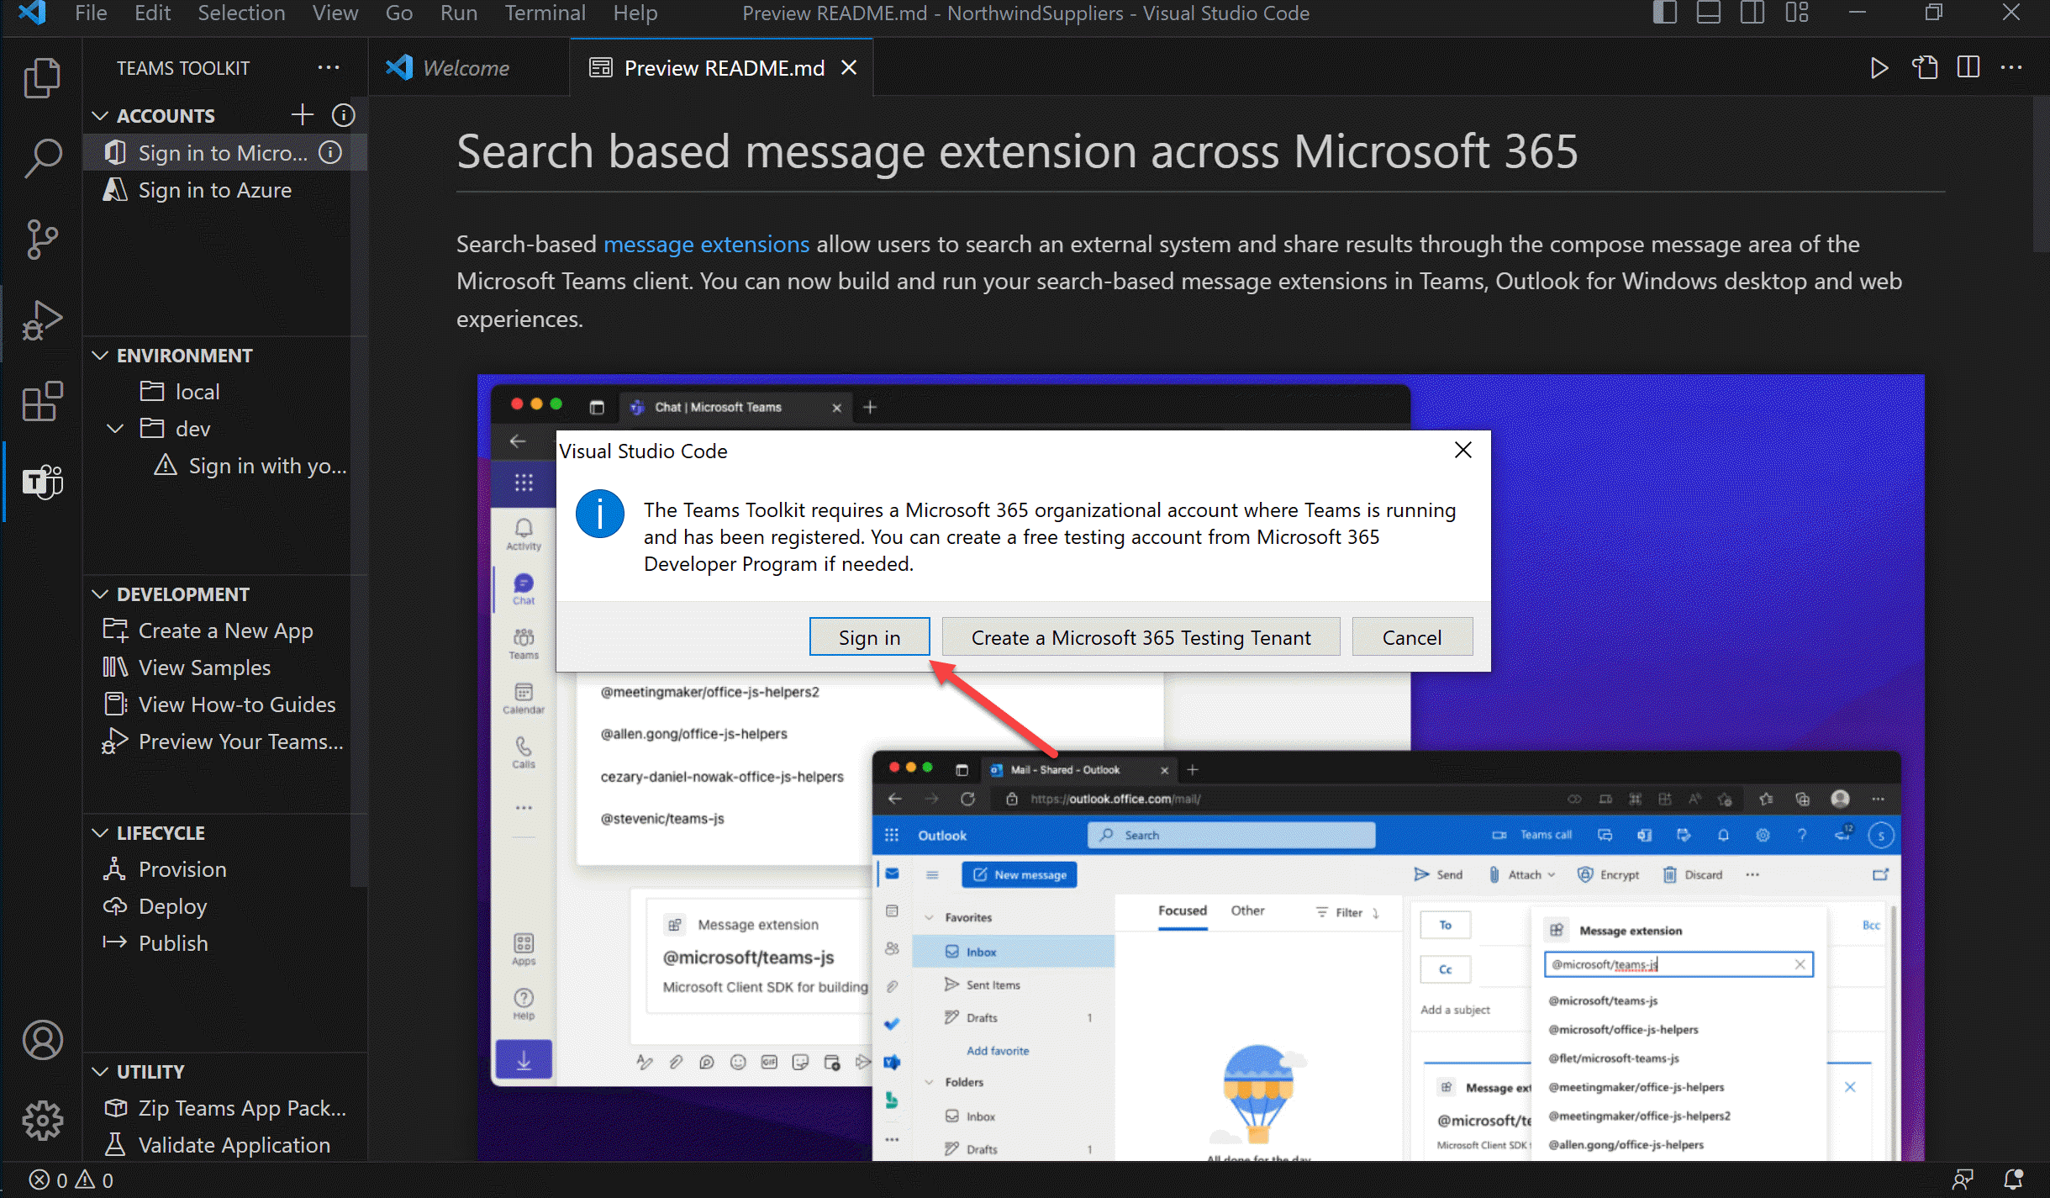Open notifications bell in status bar
Image resolution: width=2050 pixels, height=1198 pixels.
[2014, 1180]
